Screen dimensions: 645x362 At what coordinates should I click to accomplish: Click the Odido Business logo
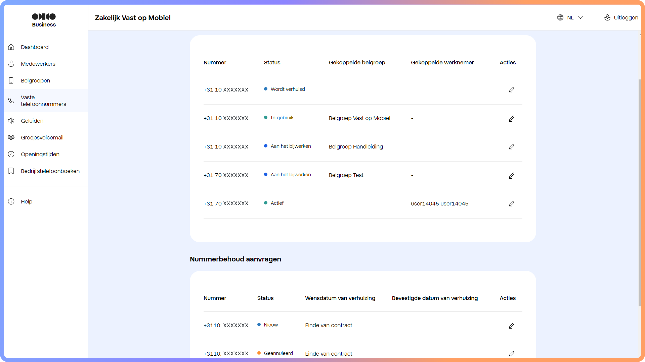point(44,20)
